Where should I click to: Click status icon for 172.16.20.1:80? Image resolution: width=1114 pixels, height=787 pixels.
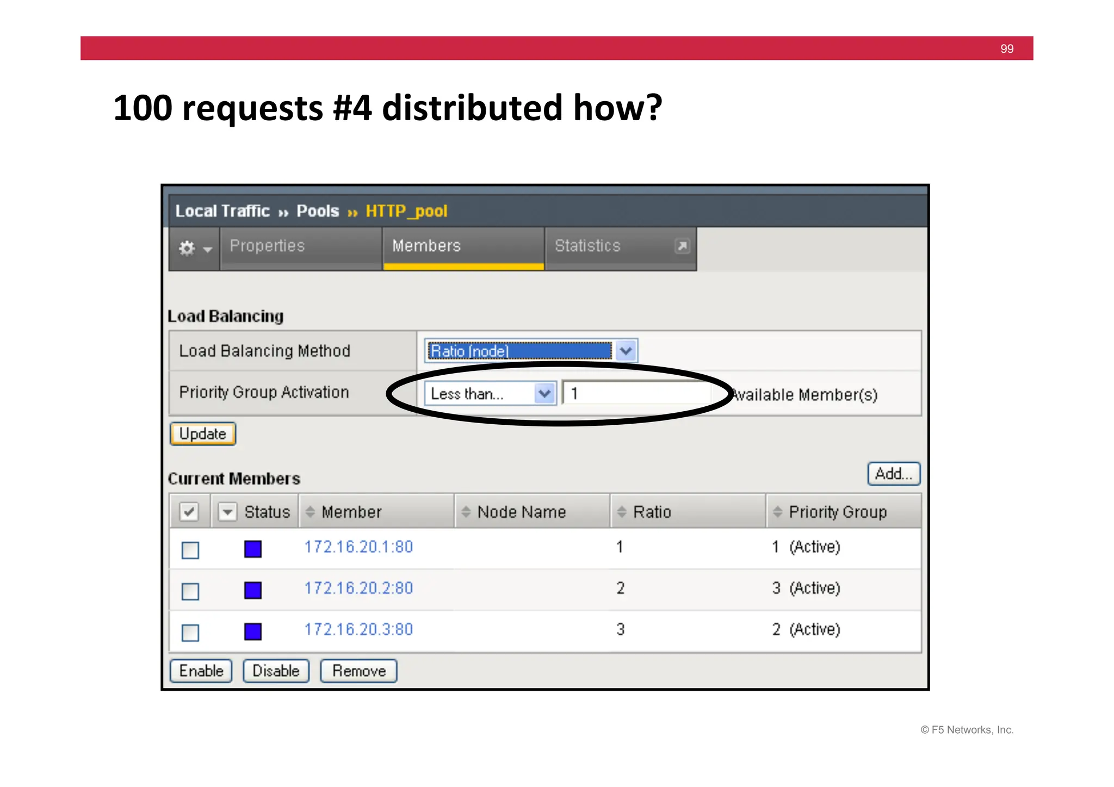tap(253, 549)
